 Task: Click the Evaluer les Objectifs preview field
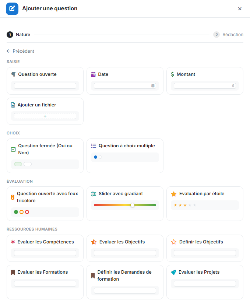pyautogui.click(x=125, y=253)
